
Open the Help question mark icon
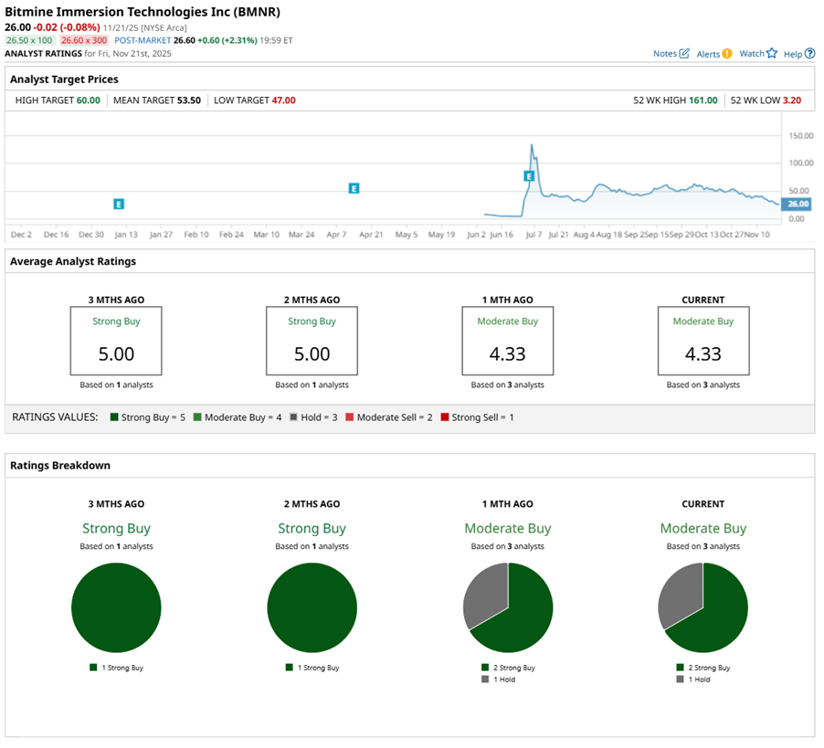point(809,54)
